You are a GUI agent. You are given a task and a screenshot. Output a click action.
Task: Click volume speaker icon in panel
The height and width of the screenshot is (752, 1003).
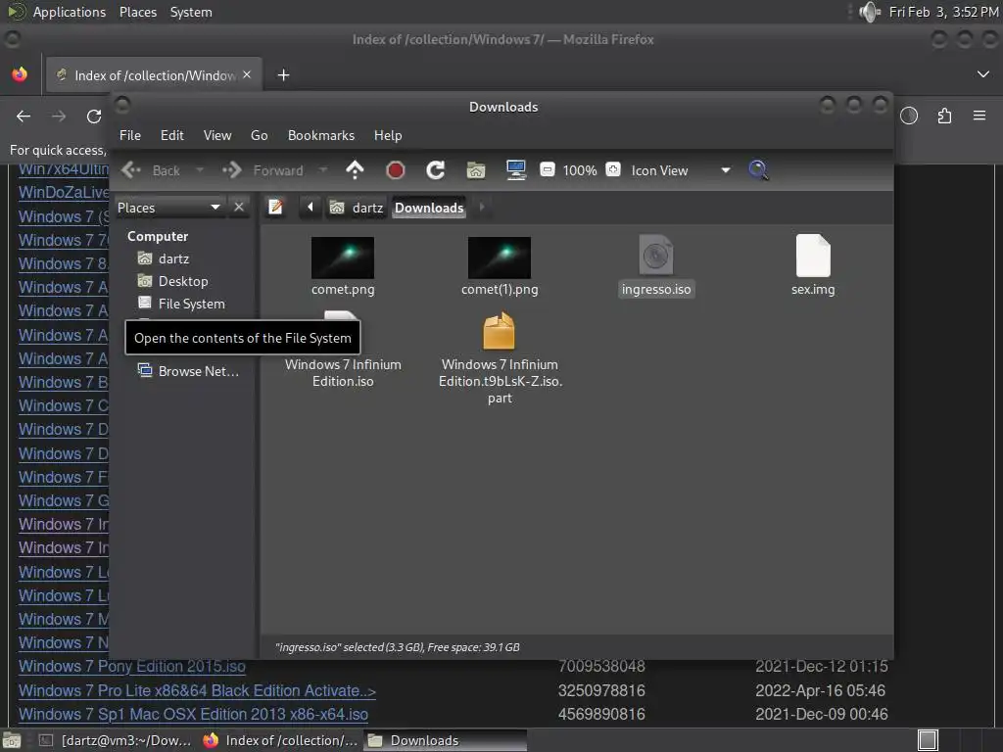click(x=870, y=12)
